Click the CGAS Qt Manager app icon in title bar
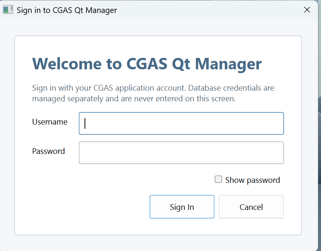 [x=8, y=10]
